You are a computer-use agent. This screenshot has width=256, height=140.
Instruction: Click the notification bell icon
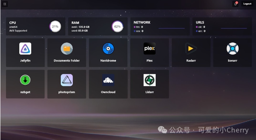(x=235, y=4)
